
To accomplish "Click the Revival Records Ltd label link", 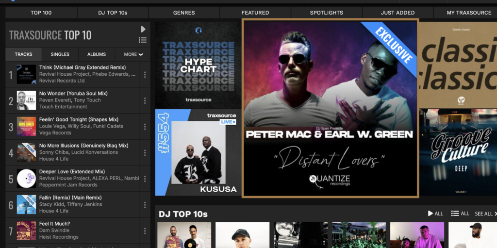I will tap(62, 81).
